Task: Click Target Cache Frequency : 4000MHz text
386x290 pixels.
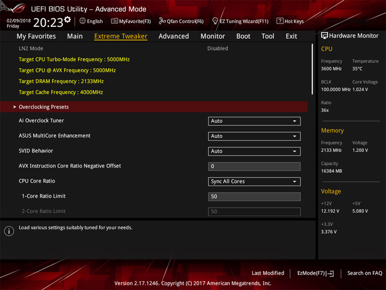Action: [61, 92]
